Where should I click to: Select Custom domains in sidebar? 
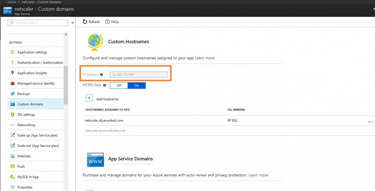pos(35,104)
